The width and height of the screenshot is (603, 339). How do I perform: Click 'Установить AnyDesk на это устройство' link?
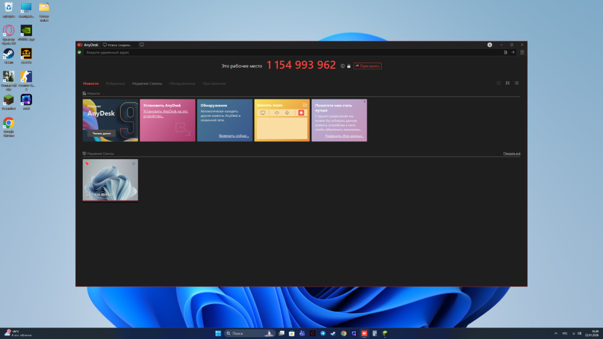click(166, 114)
